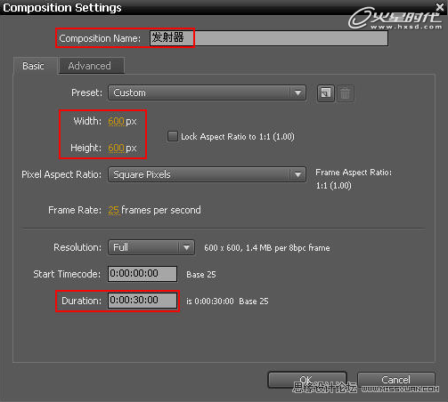Image resolution: width=448 pixels, height=402 pixels.
Task: Click the Start Timecode field
Action: (x=143, y=274)
